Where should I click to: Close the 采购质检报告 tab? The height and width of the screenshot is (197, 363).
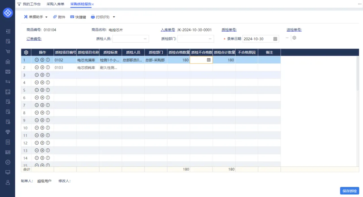click(93, 4)
